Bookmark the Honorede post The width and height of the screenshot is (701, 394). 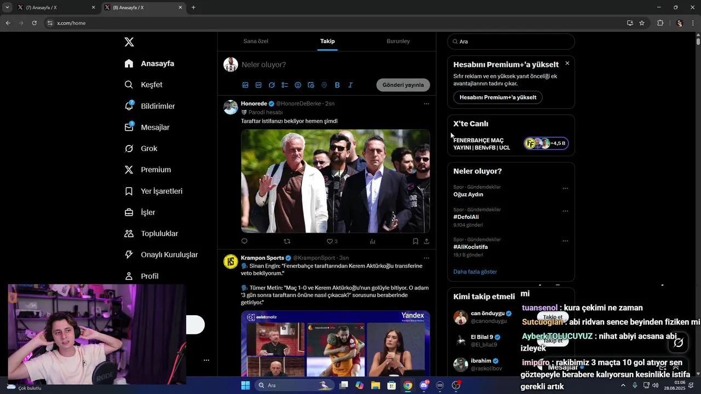pos(415,241)
